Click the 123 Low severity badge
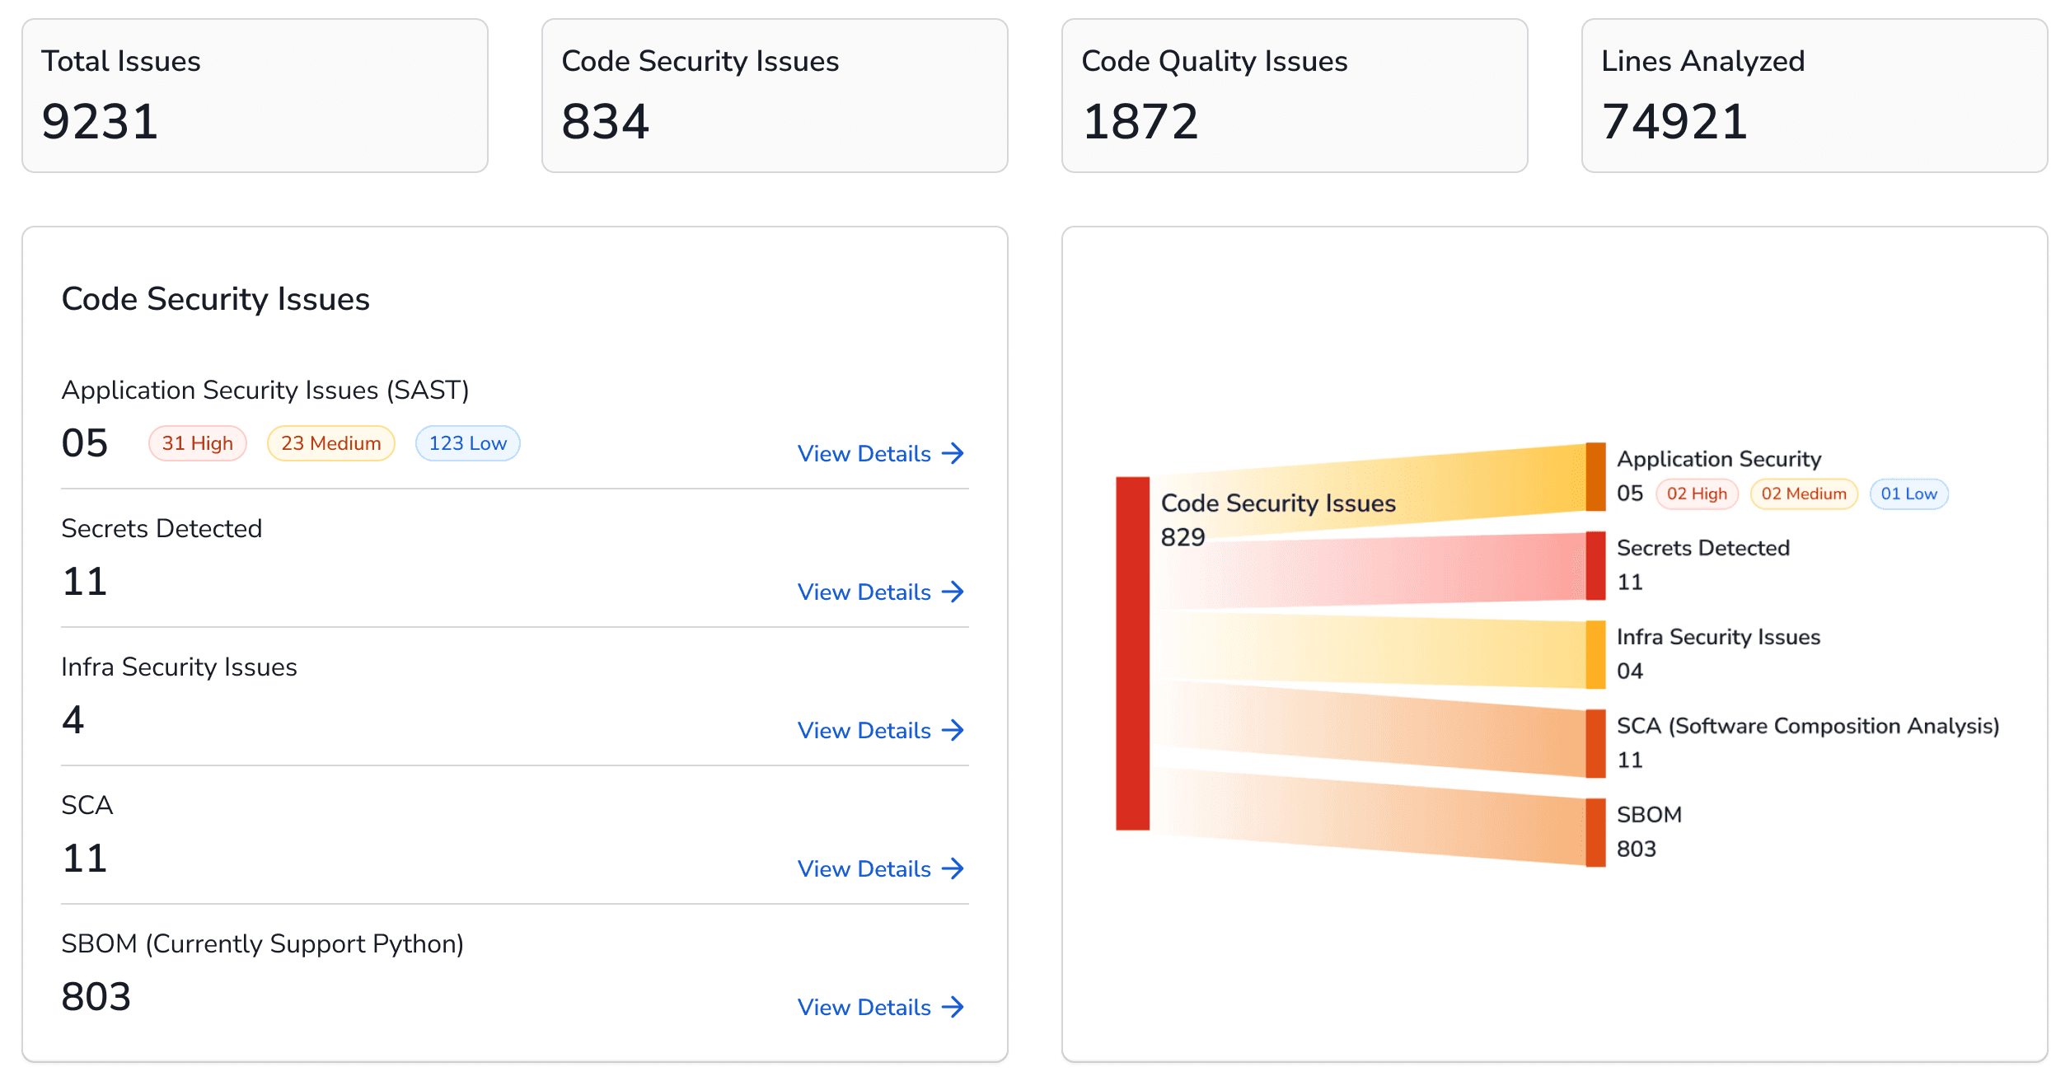2070x1081 pixels. pos(467,443)
